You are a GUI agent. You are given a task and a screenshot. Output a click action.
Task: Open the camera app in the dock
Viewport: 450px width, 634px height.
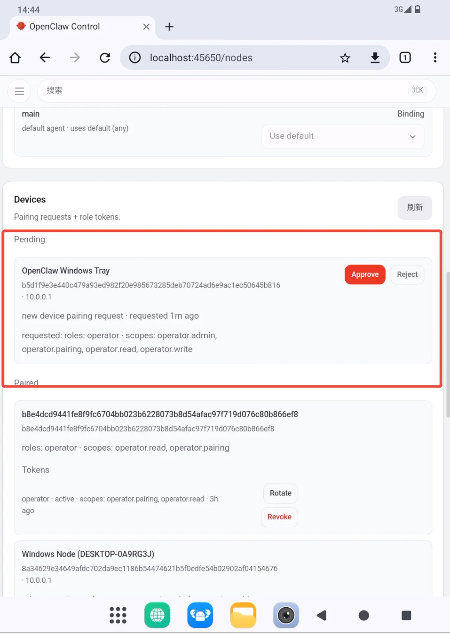click(x=286, y=615)
